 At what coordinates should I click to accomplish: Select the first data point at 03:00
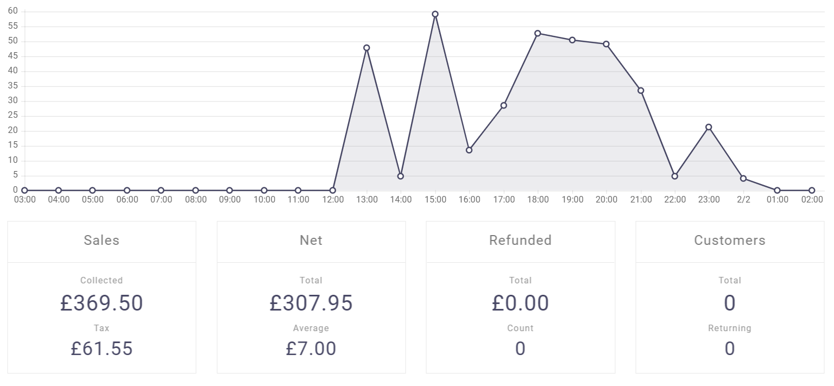click(x=24, y=191)
